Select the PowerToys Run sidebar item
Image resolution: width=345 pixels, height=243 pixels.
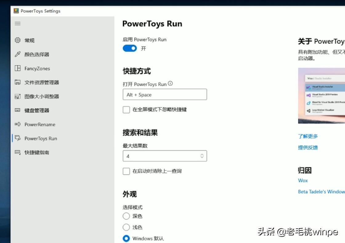[x=63, y=139]
